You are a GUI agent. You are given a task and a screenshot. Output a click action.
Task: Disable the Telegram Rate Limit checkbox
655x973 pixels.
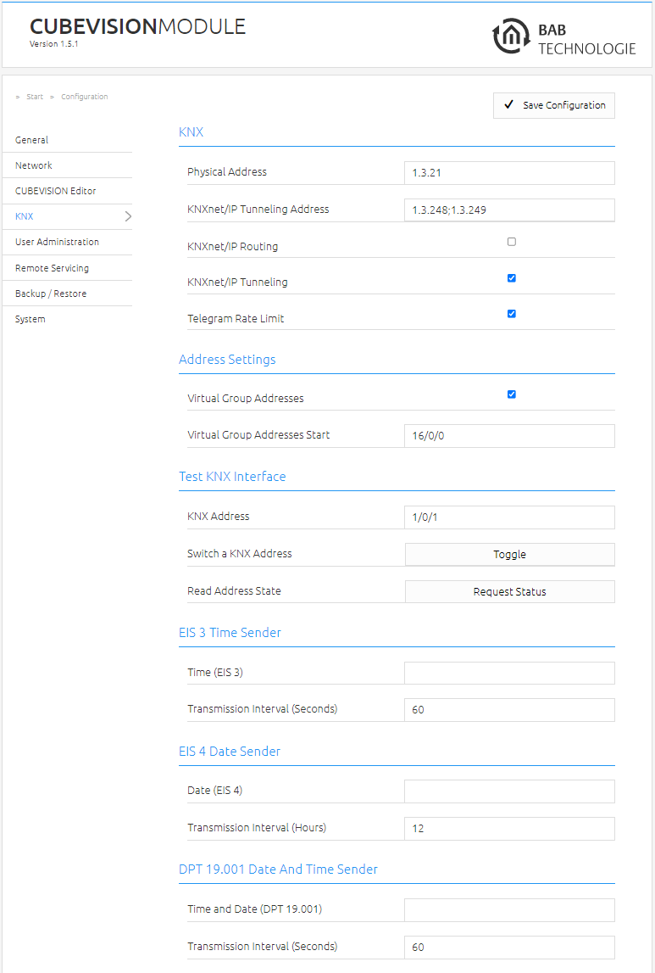point(511,313)
